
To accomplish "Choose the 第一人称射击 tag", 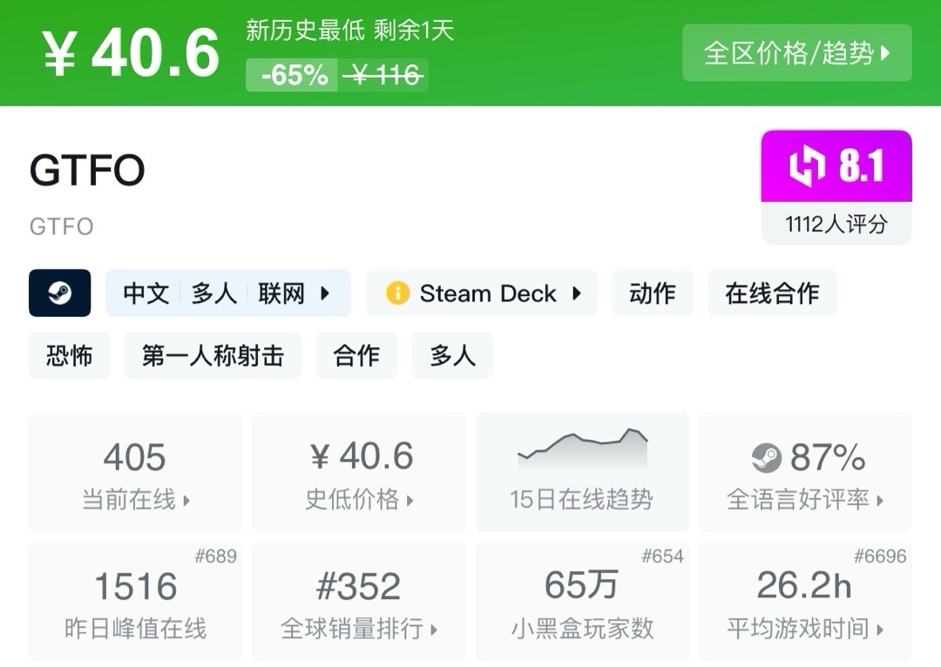I will coord(213,355).
